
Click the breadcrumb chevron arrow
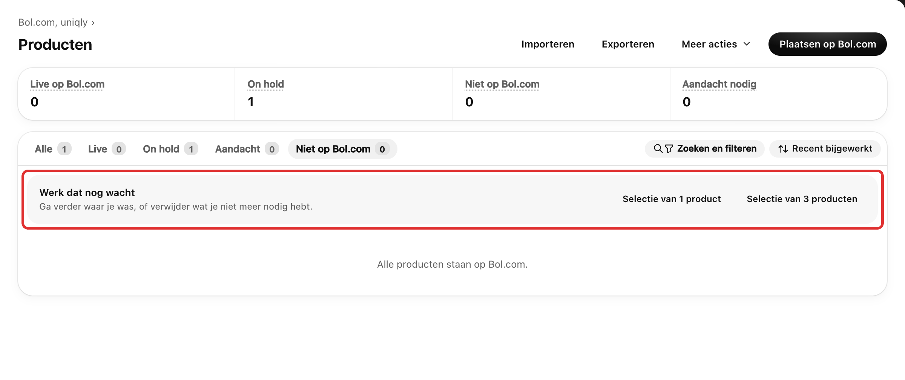(x=93, y=23)
